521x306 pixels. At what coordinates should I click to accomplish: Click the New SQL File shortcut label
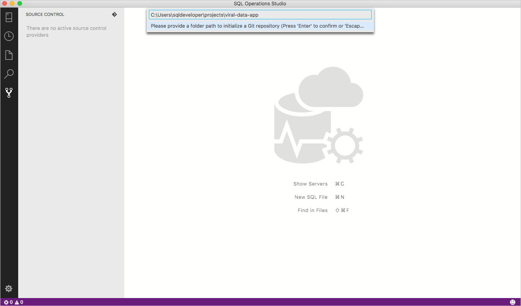coord(311,197)
